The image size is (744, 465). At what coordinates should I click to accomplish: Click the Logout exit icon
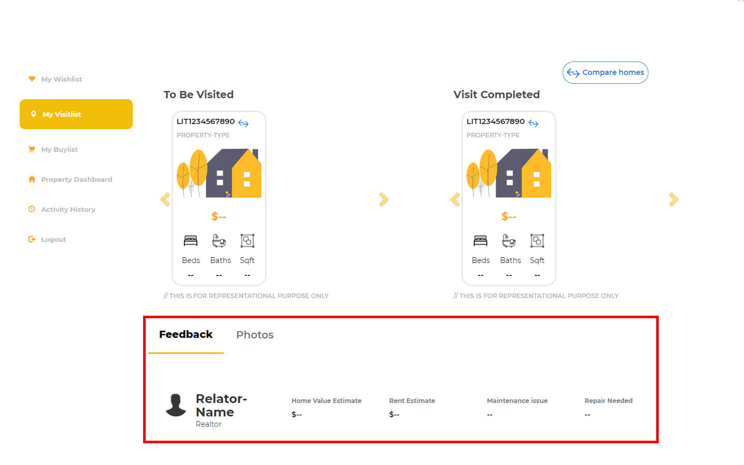(32, 239)
